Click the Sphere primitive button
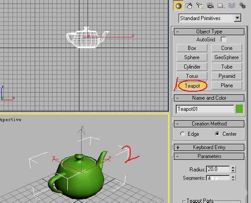This screenshot has width=251, height=203. [x=192, y=57]
